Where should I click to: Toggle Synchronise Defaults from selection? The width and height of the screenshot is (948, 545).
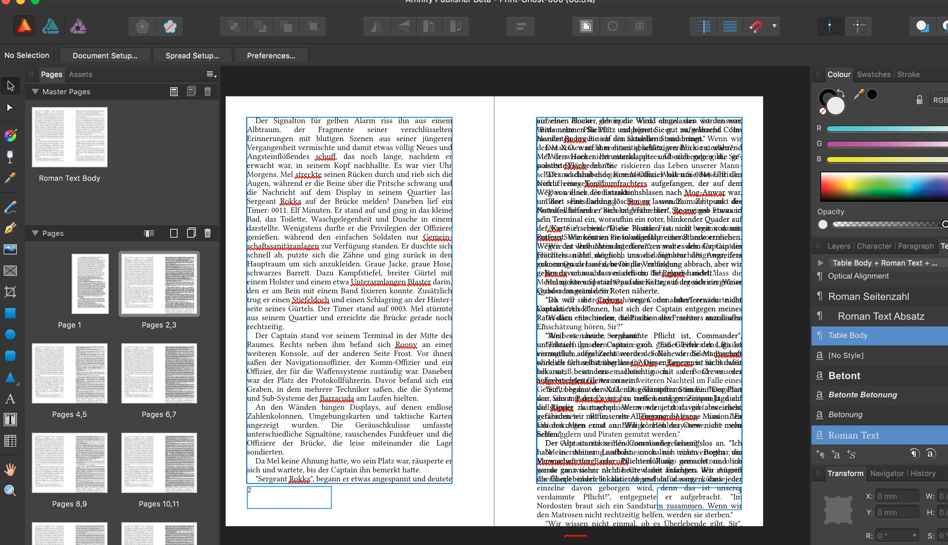pyautogui.click(x=142, y=26)
